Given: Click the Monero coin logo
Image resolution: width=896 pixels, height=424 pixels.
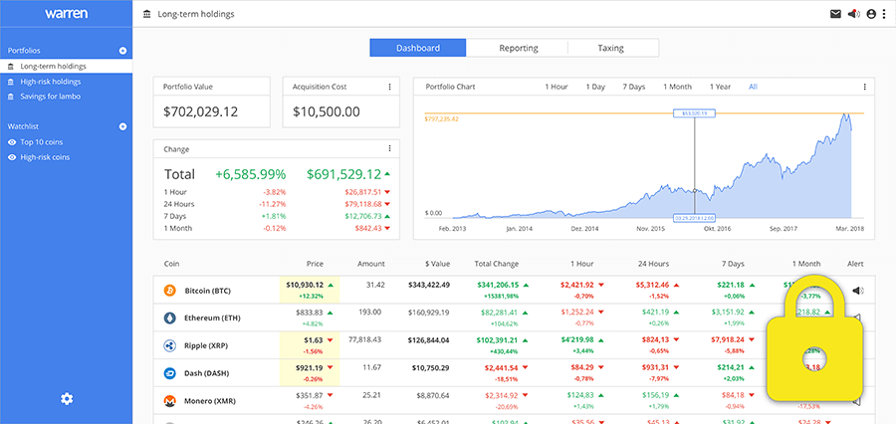Looking at the screenshot, I should (169, 400).
